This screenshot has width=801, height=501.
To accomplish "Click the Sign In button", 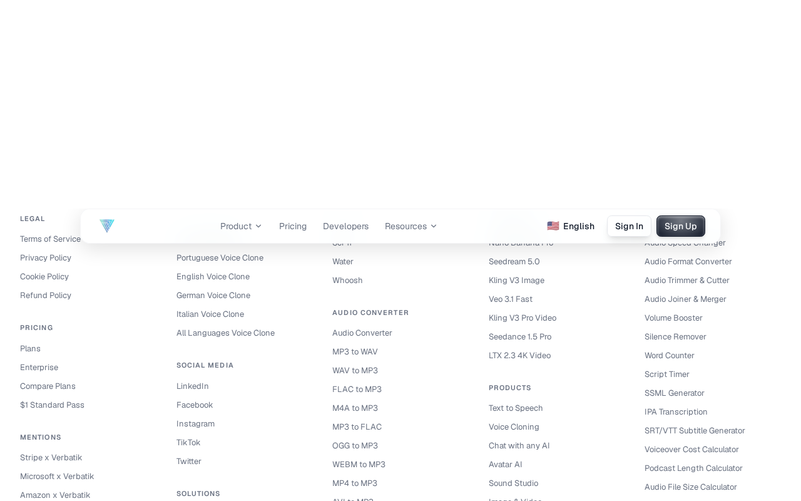I will coord(629,226).
